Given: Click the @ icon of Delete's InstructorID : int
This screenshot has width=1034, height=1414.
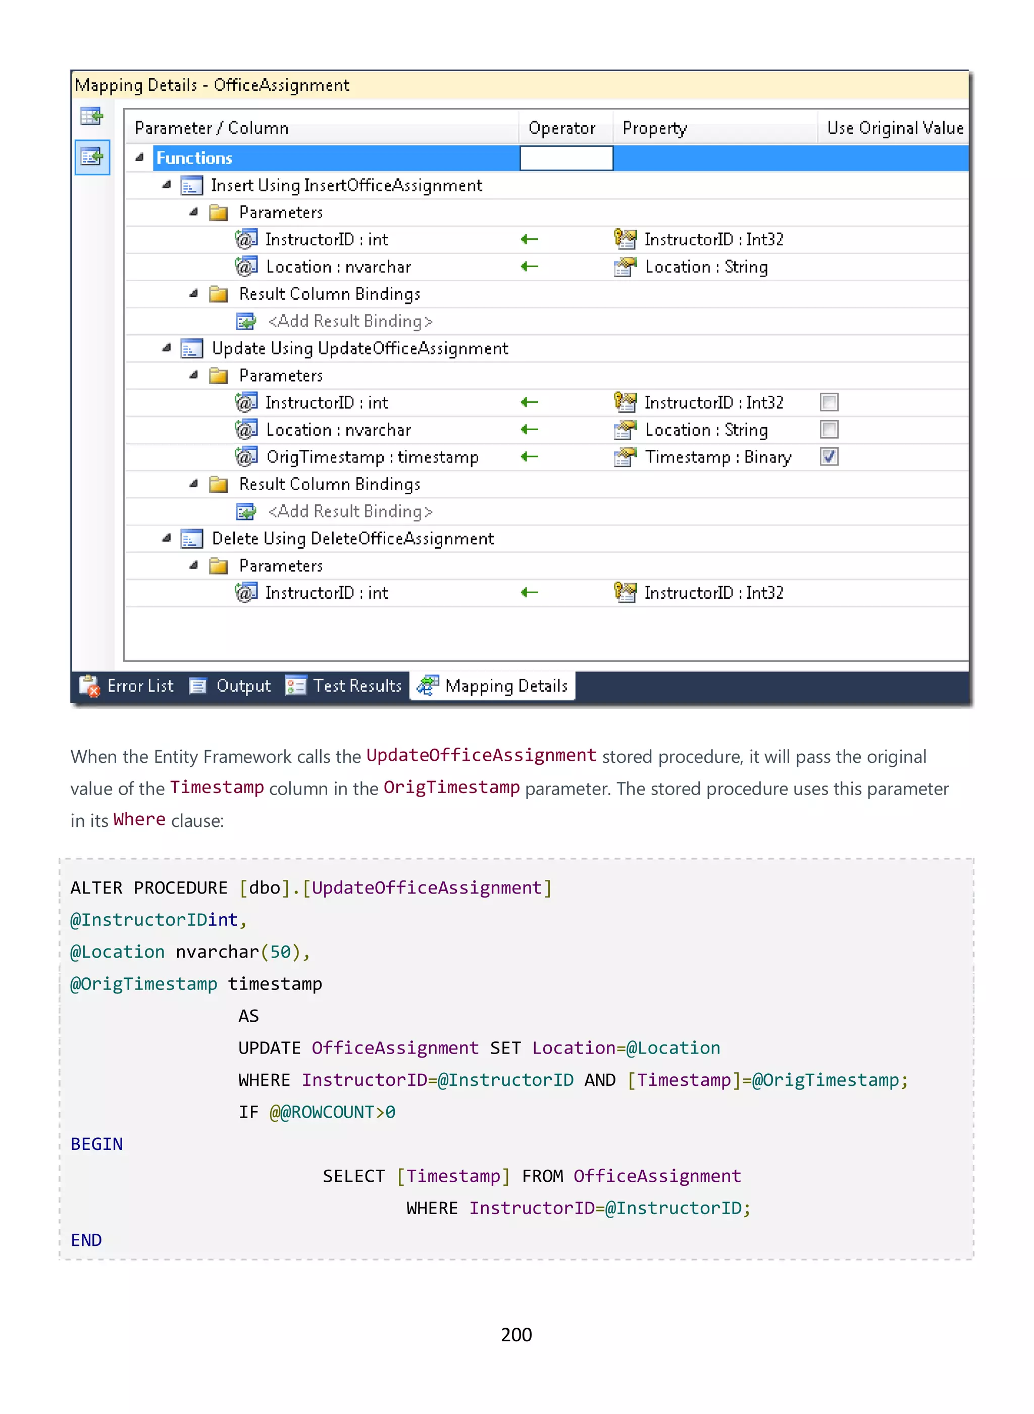Looking at the screenshot, I should (x=246, y=593).
